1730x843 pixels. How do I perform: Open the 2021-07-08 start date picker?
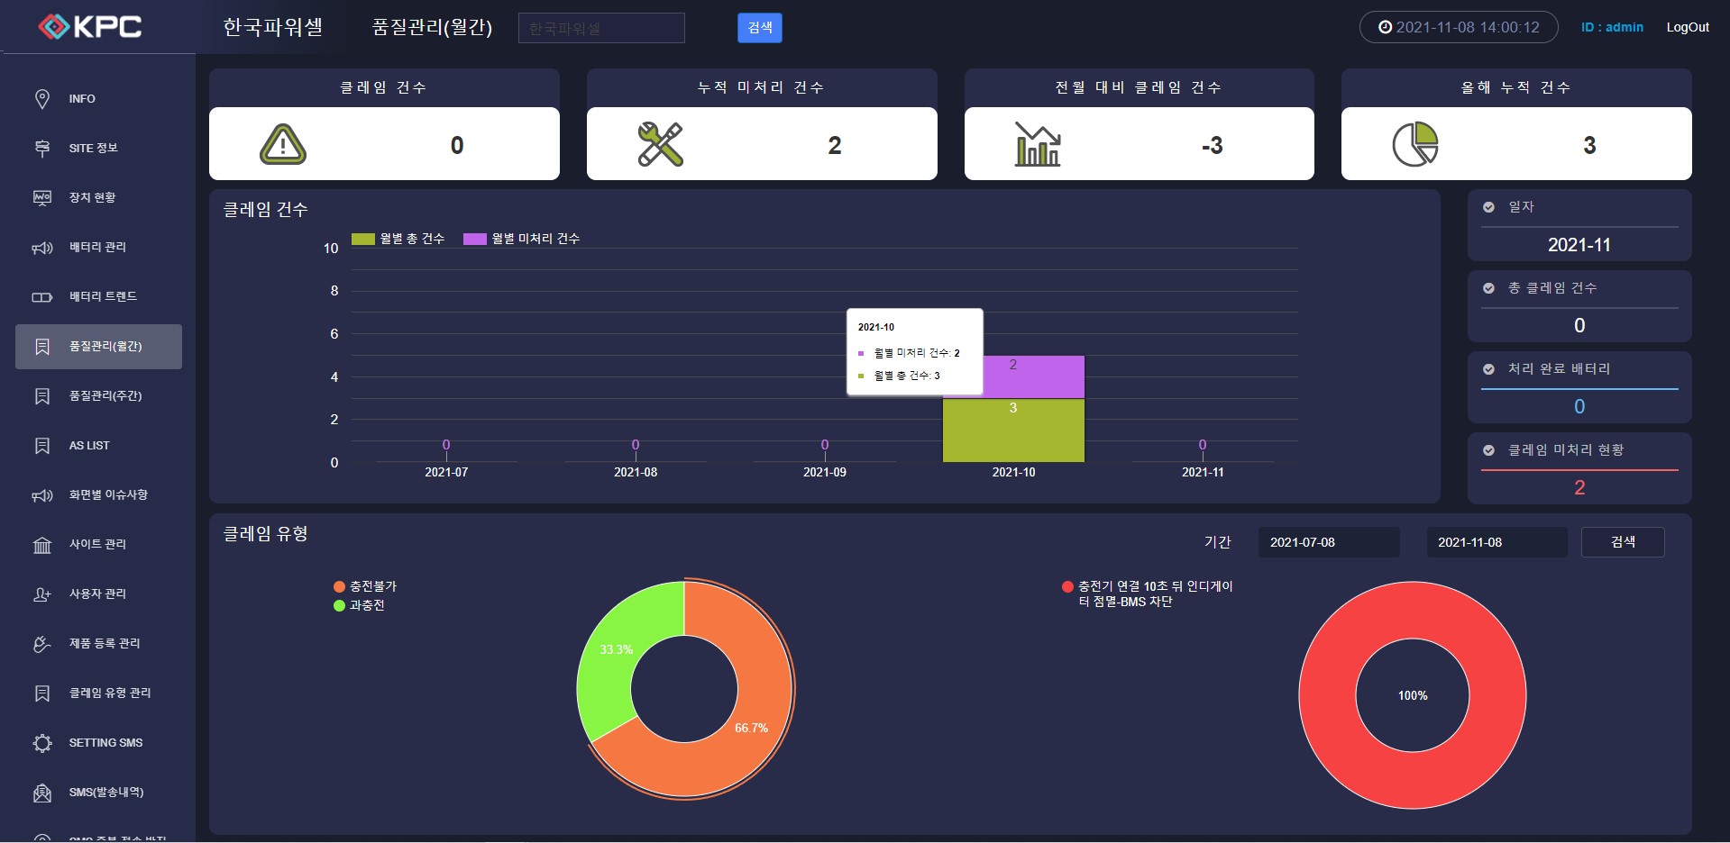pyautogui.click(x=1328, y=542)
